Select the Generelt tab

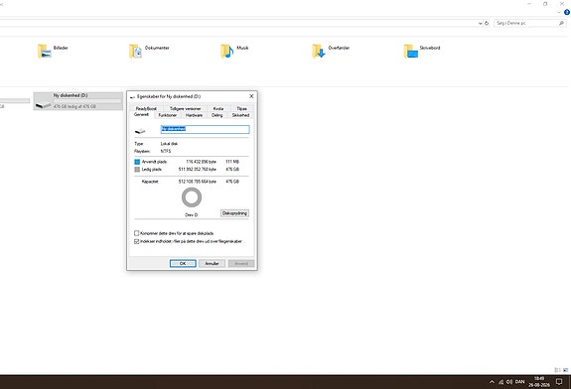[x=141, y=115]
